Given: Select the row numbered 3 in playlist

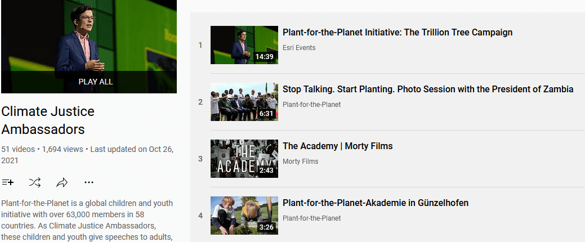Looking at the screenshot, I should (x=387, y=159).
